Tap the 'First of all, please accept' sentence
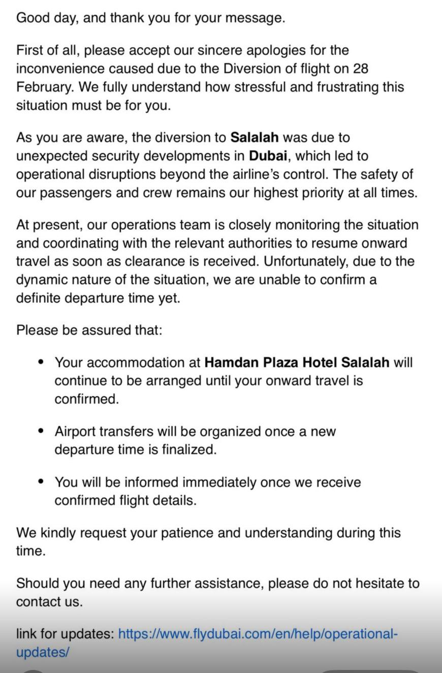The width and height of the screenshot is (442, 673). [182, 51]
